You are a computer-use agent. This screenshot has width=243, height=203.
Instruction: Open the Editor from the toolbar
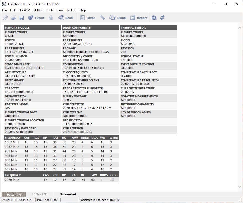tap(87, 18)
